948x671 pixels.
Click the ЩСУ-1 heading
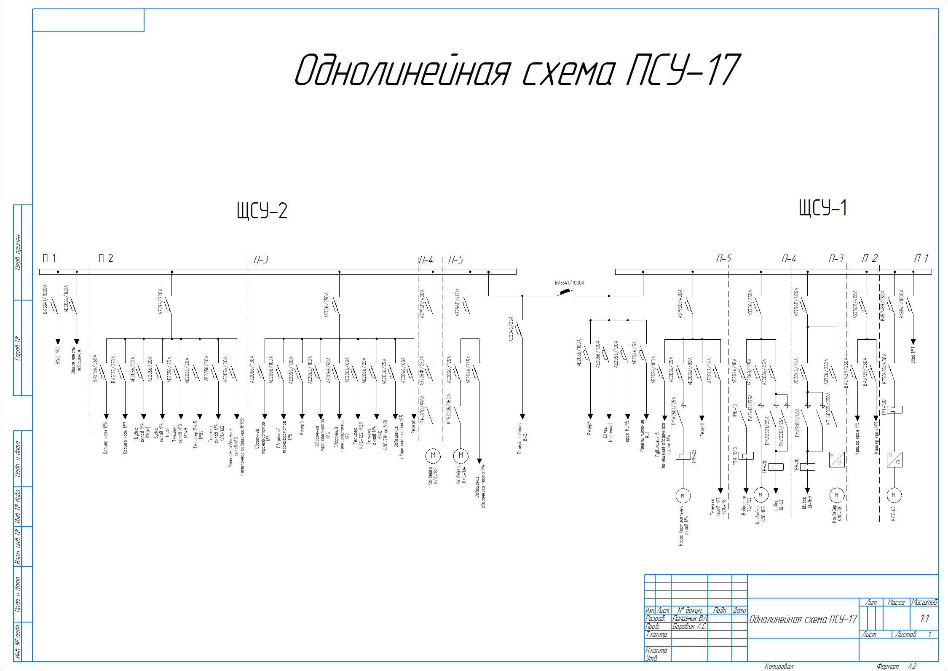click(822, 208)
